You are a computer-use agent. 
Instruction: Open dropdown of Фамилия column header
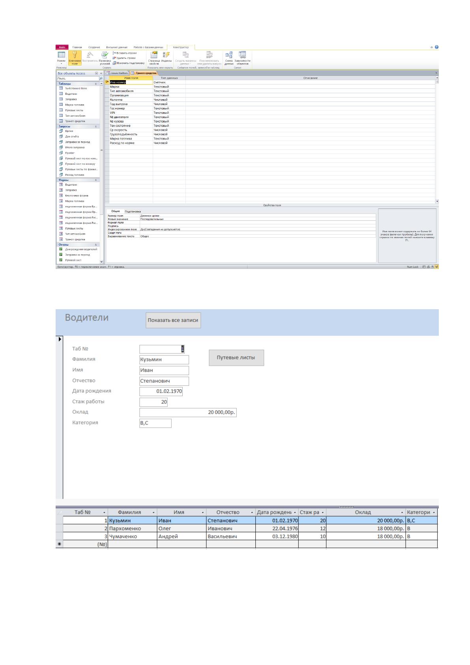(x=154, y=512)
